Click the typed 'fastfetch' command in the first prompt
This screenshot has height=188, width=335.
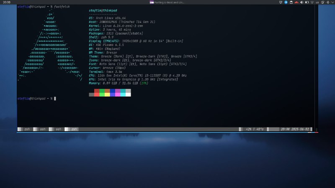[62, 7]
